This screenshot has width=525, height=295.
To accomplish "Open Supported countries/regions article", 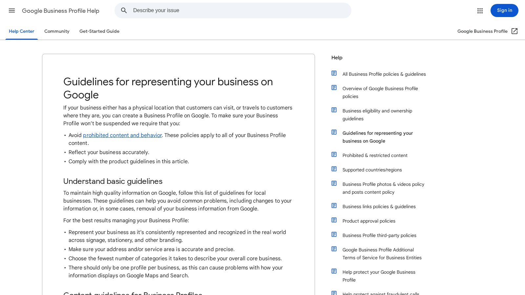I will pyautogui.click(x=372, y=170).
